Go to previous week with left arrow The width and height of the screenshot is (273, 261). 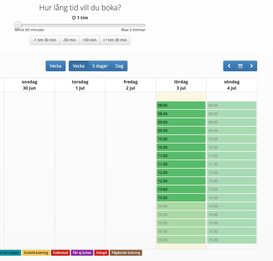pyautogui.click(x=229, y=66)
